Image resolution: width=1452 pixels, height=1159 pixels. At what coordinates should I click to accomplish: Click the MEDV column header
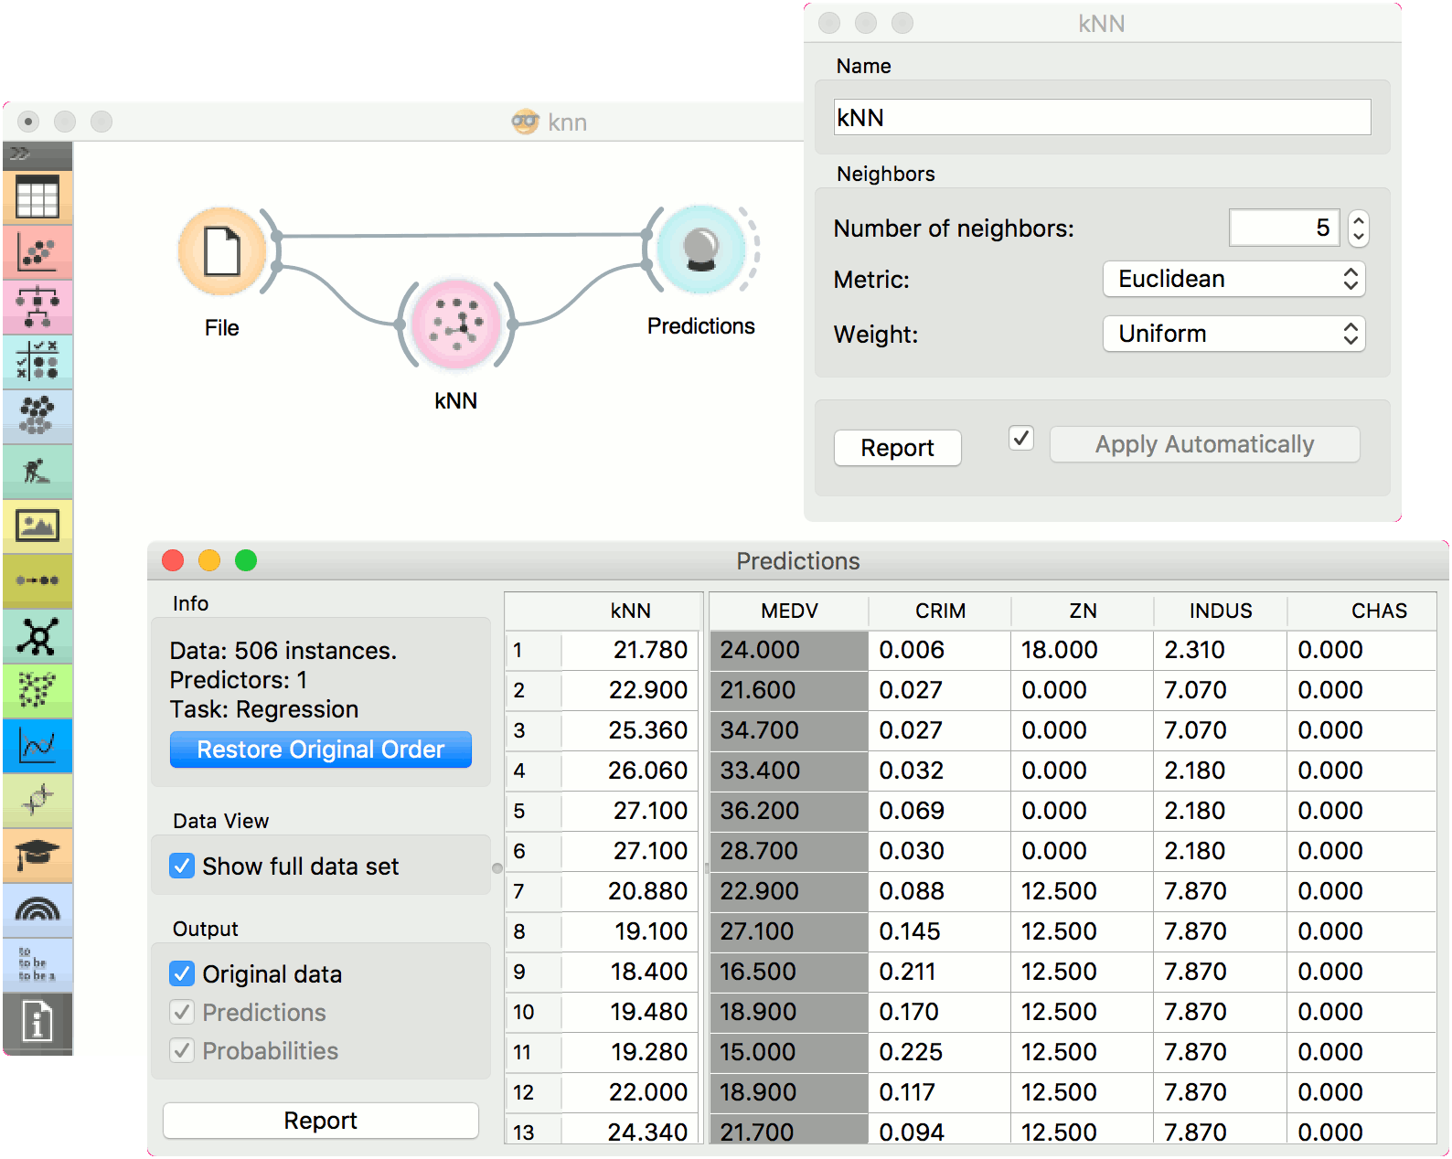tap(789, 611)
